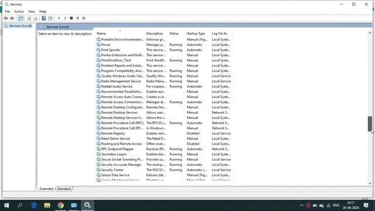Image resolution: width=375 pixels, height=211 pixels.
Task: Click the scroll up arrow of the list
Action: 370,33
